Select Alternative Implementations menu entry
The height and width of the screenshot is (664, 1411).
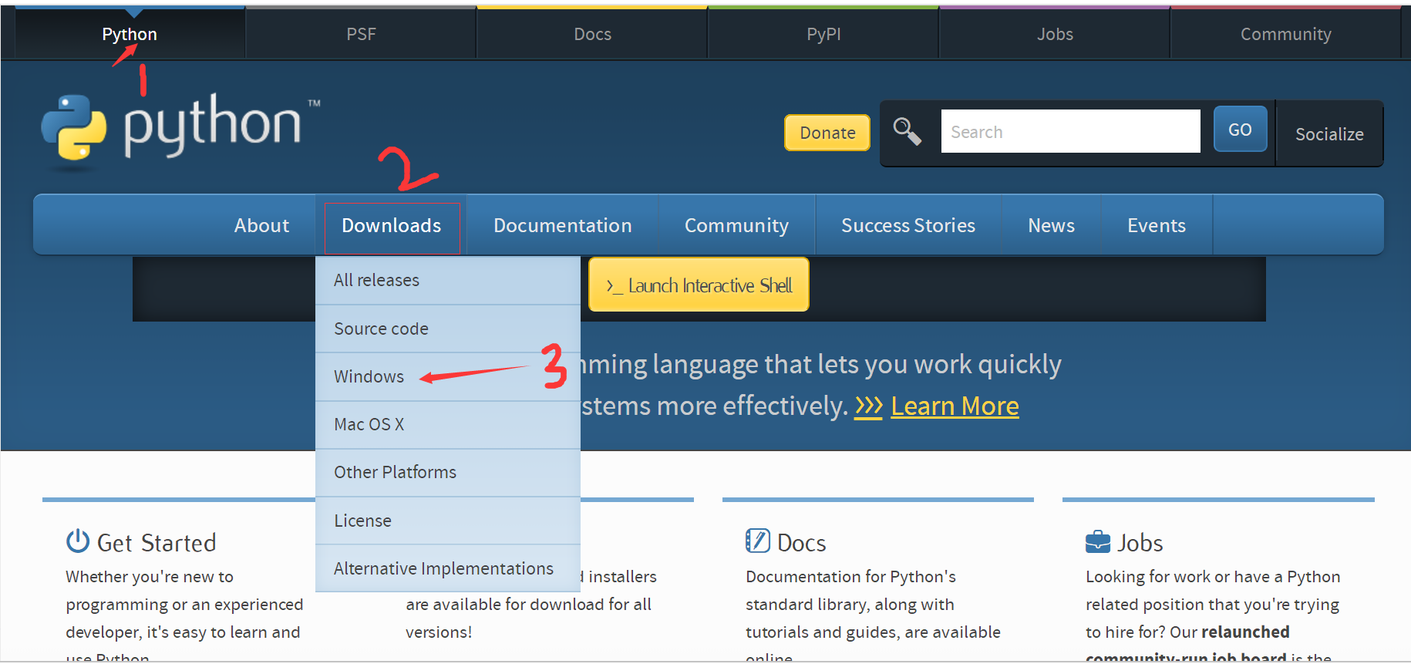(448, 568)
